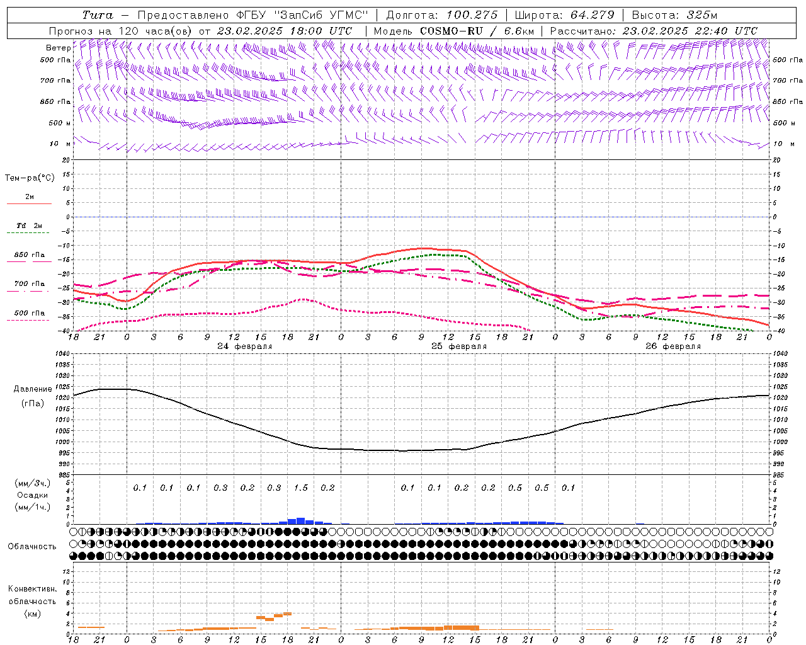806x645 pixels.
Task: Click the "500 м" wind level label on left
Action: pyautogui.click(x=60, y=123)
